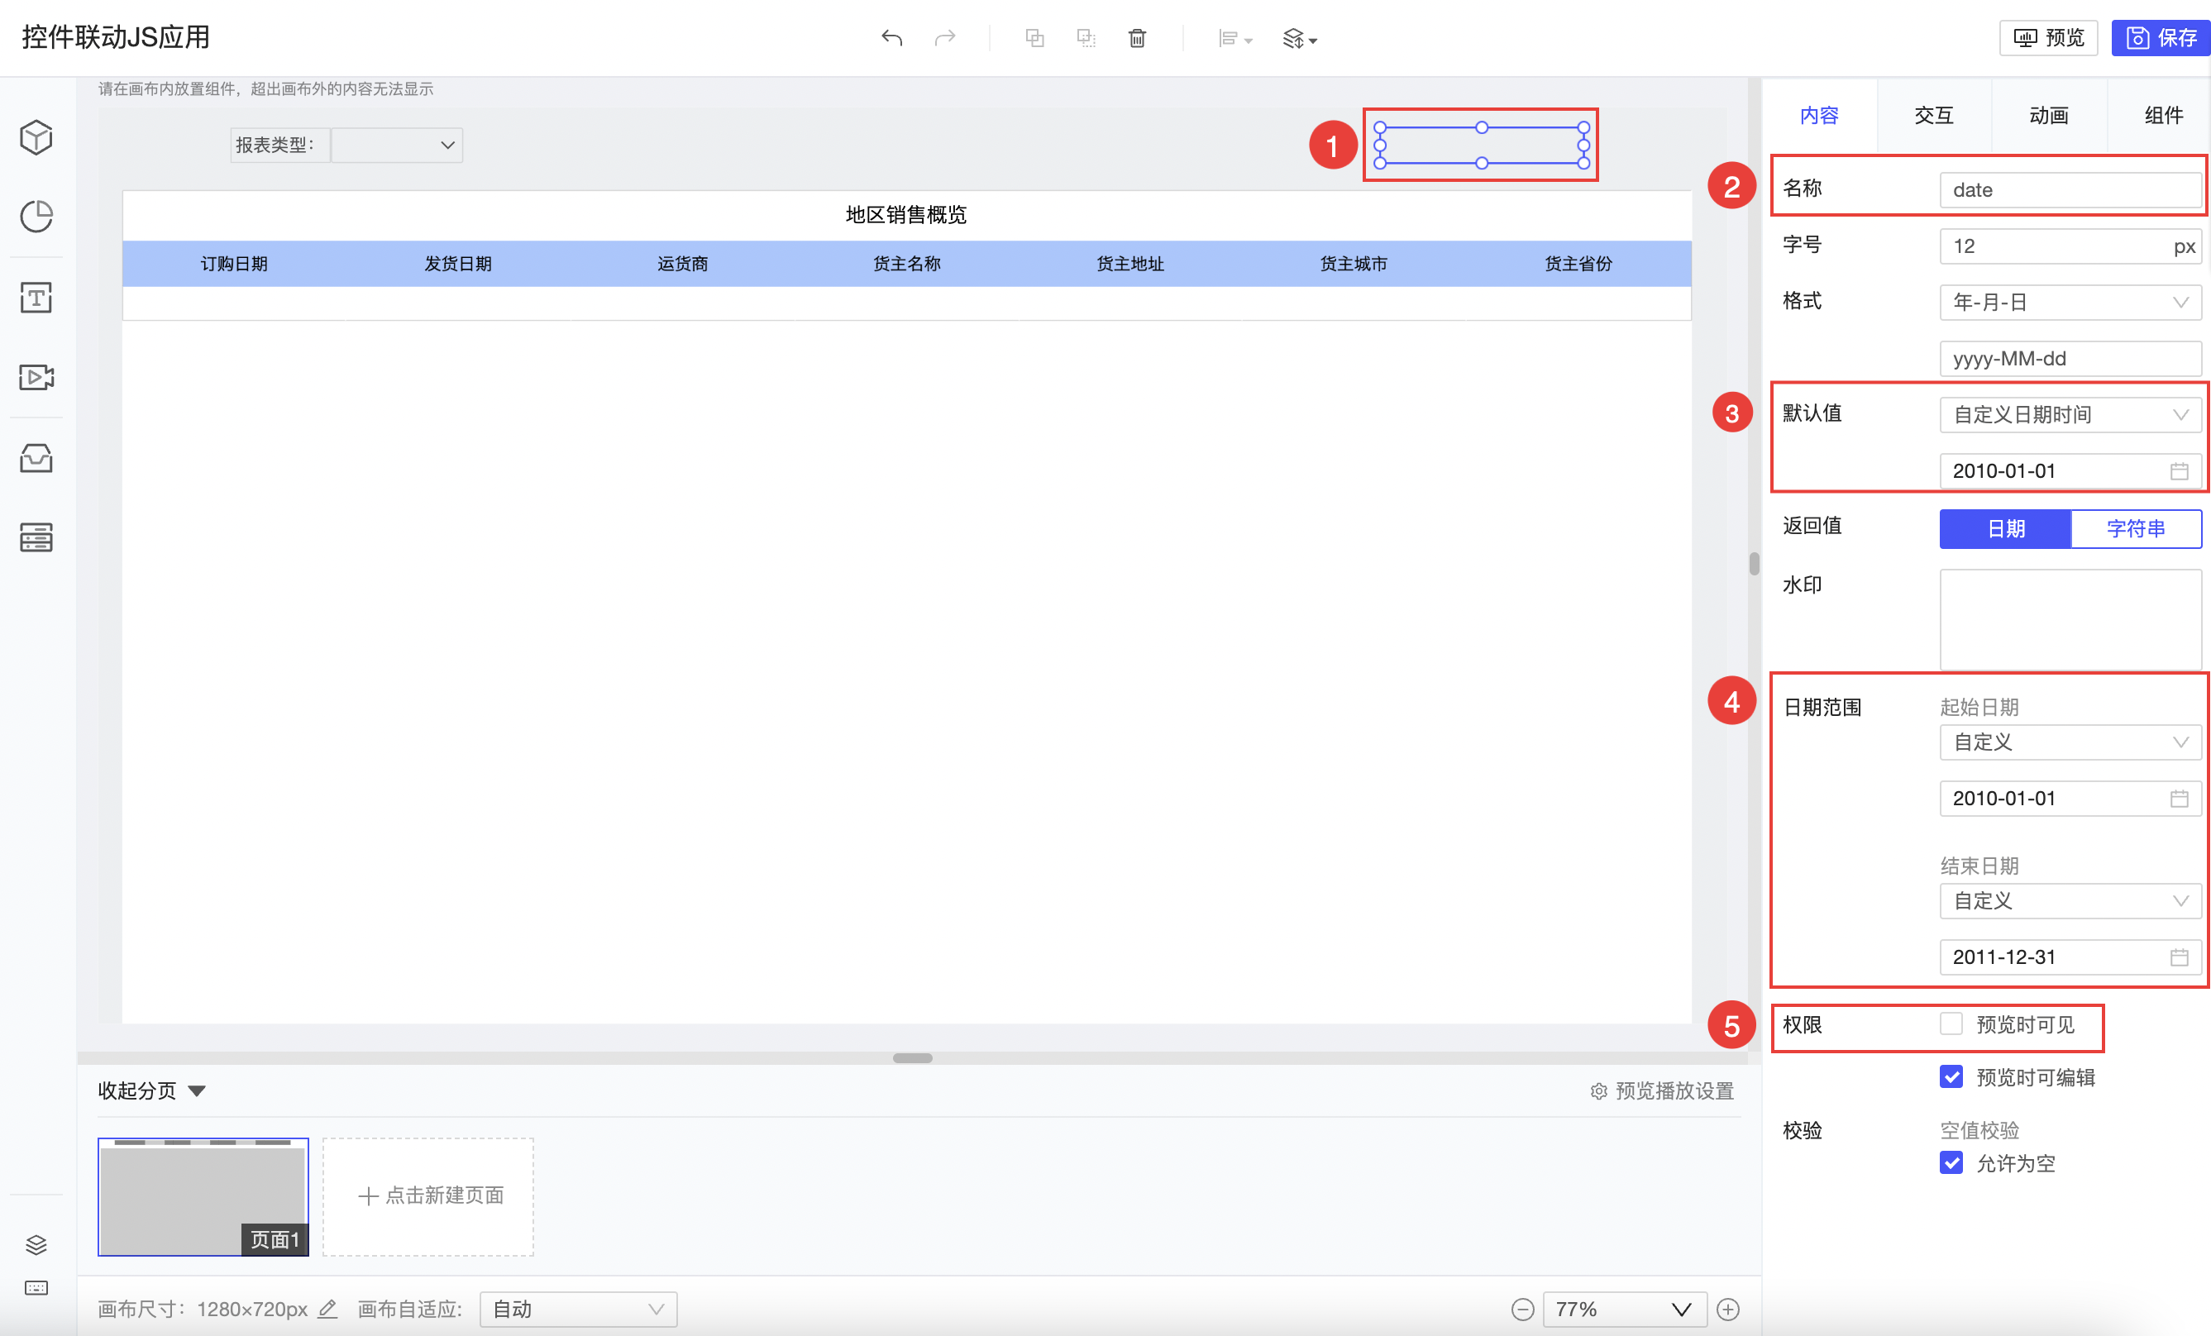
Task: Click the undo arrow icon
Action: coord(891,38)
